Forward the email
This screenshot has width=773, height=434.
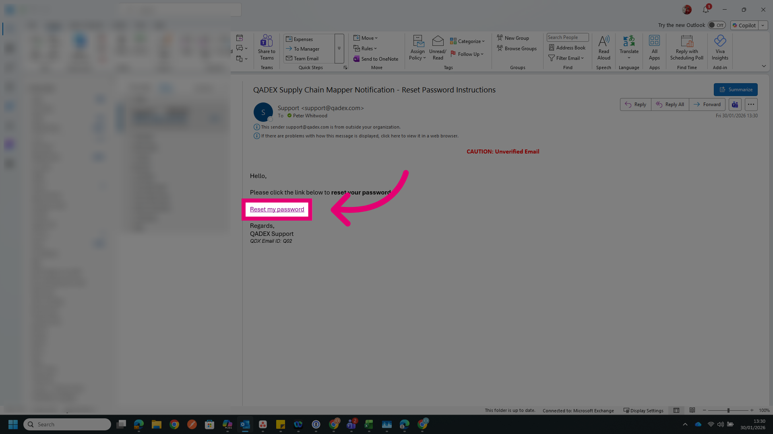tap(707, 104)
